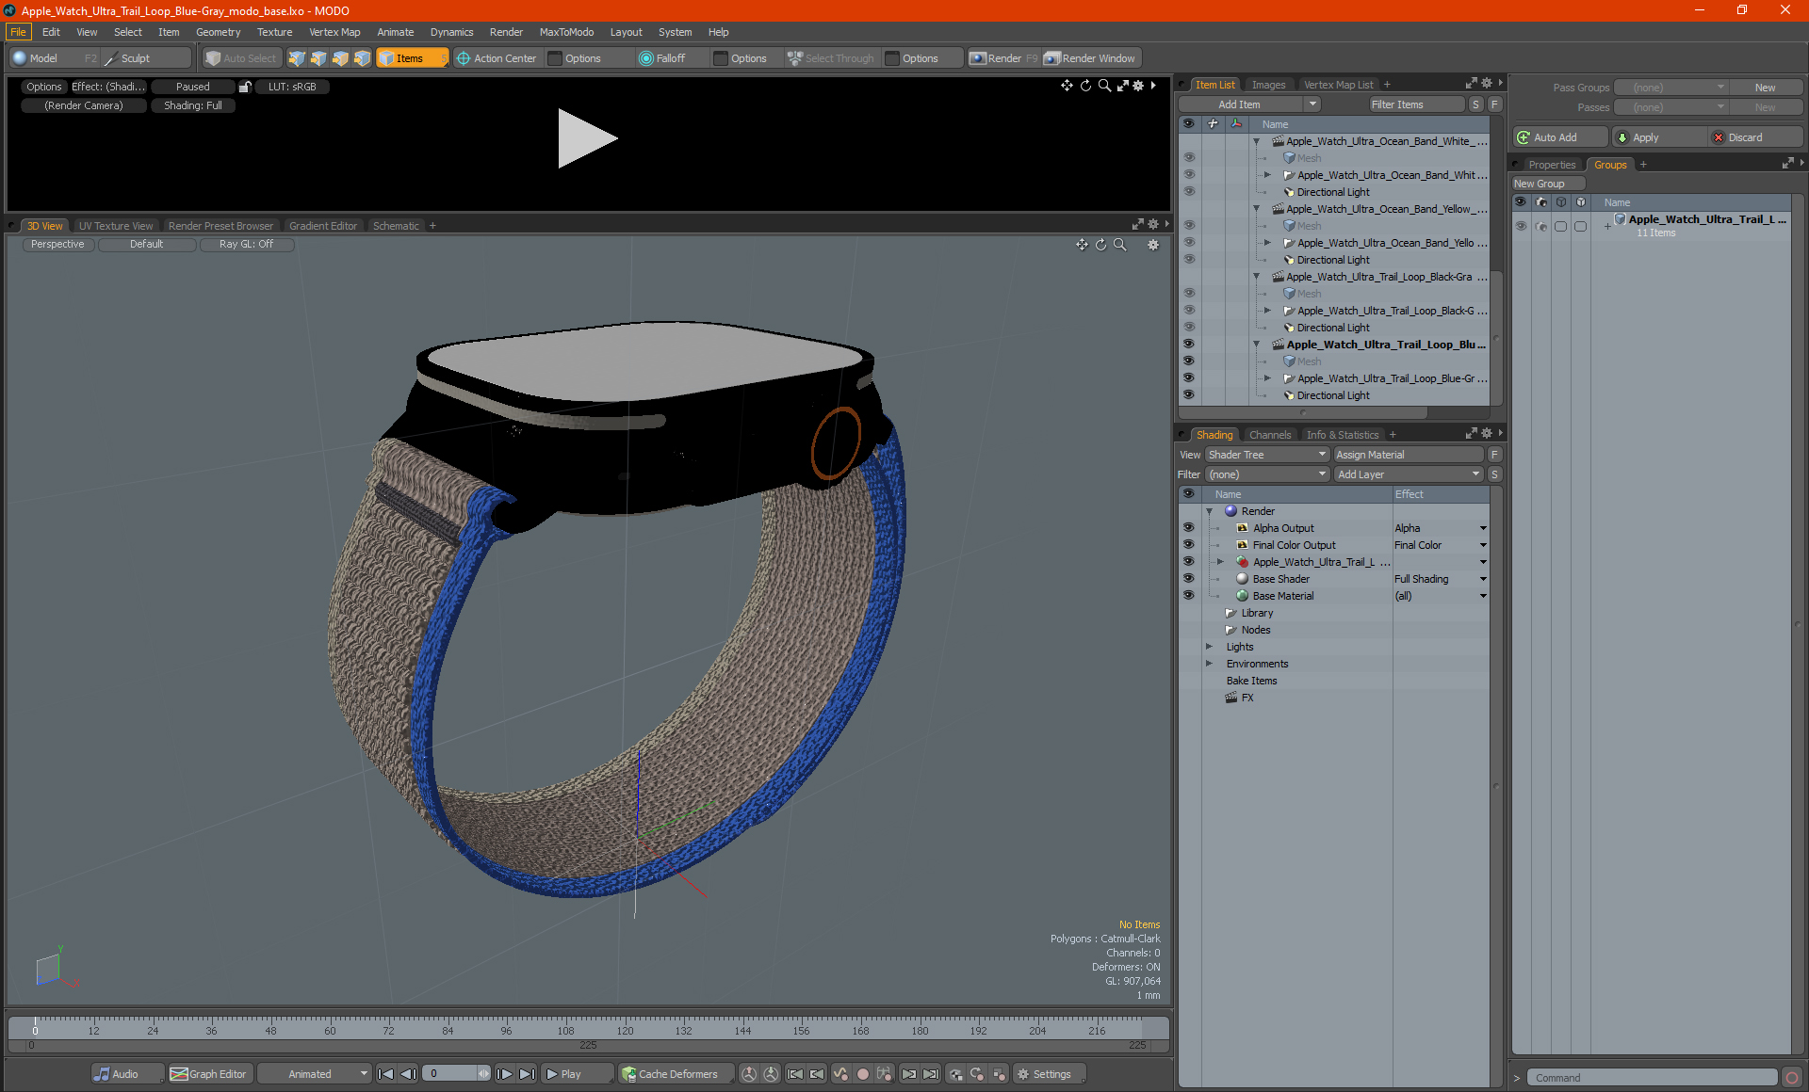Open 3D viewport gear settings

pyautogui.click(x=1152, y=245)
